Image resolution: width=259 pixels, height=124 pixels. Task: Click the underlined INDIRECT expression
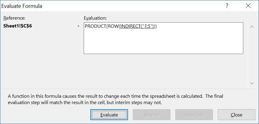point(136,26)
